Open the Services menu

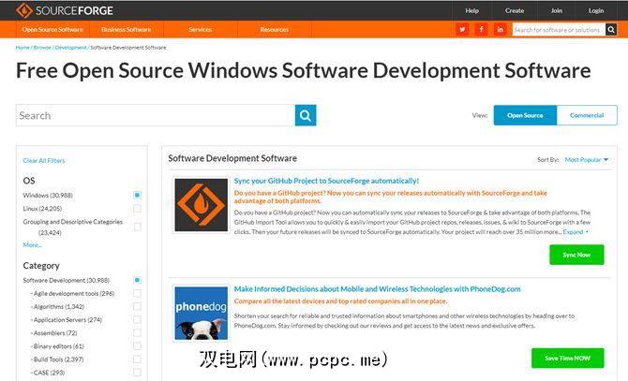tap(201, 29)
